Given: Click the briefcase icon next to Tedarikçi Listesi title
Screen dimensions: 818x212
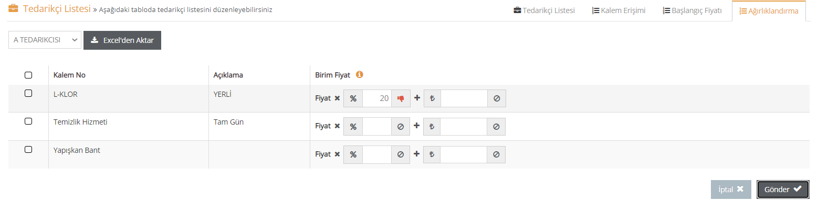Looking at the screenshot, I should [x=13, y=9].
